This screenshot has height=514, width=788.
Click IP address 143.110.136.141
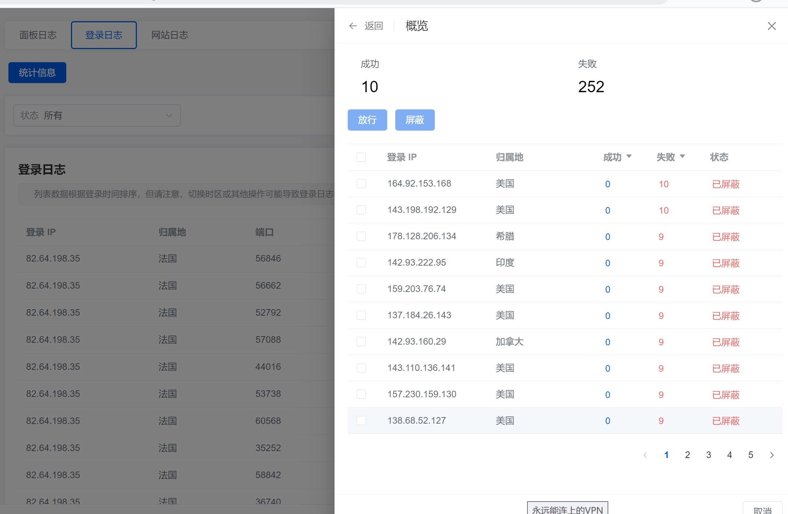pyautogui.click(x=422, y=368)
